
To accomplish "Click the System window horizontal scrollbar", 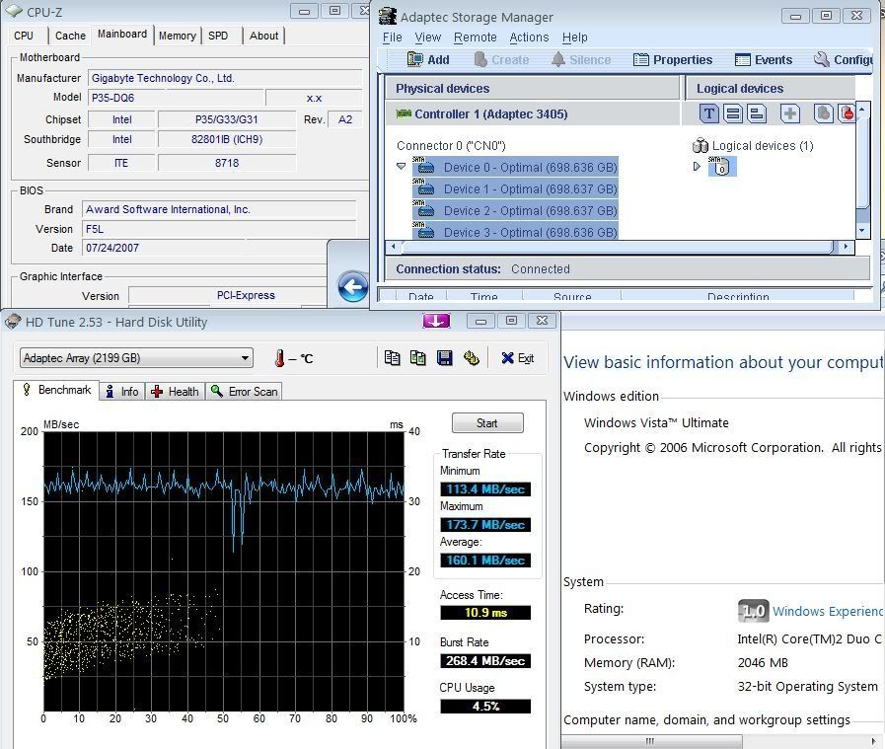I will pyautogui.click(x=652, y=741).
